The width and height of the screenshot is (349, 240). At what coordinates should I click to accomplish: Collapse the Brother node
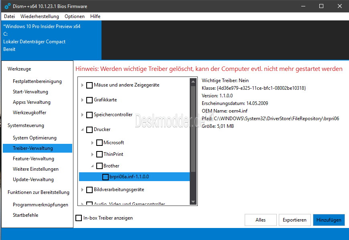point(92,166)
